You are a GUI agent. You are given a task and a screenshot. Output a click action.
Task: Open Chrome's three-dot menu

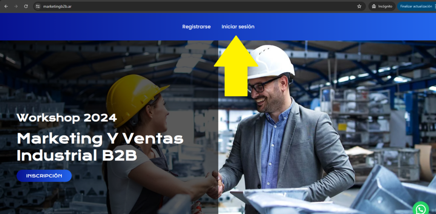point(435,6)
